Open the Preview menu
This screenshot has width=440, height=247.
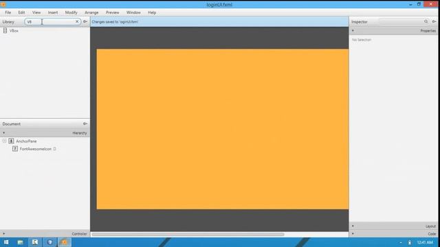coord(112,12)
